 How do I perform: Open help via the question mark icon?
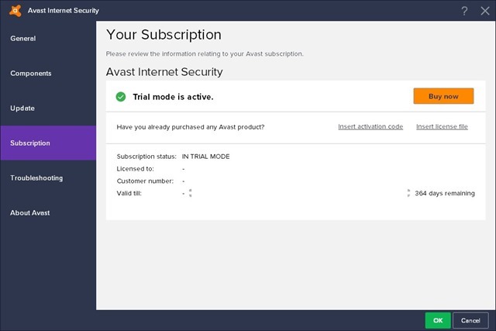tap(465, 10)
